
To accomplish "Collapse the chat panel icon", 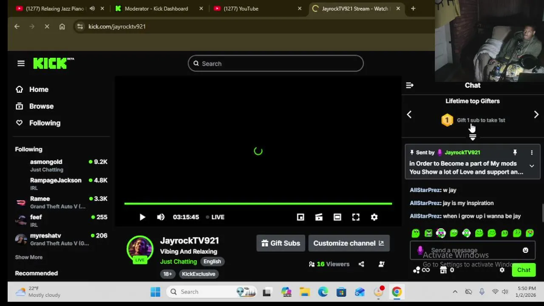I will [x=410, y=85].
